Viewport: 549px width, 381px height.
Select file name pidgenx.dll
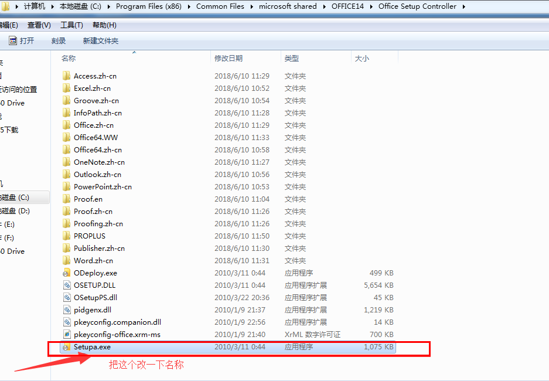coord(93,310)
